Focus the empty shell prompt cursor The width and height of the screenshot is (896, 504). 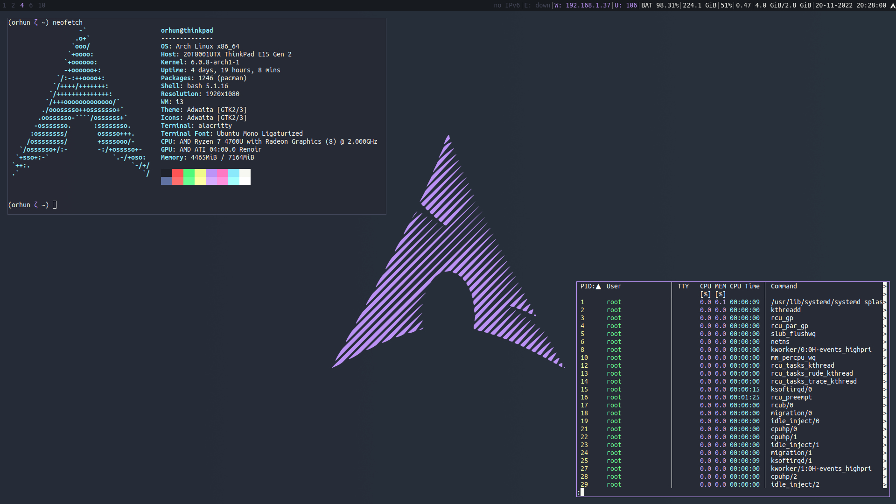(55, 205)
